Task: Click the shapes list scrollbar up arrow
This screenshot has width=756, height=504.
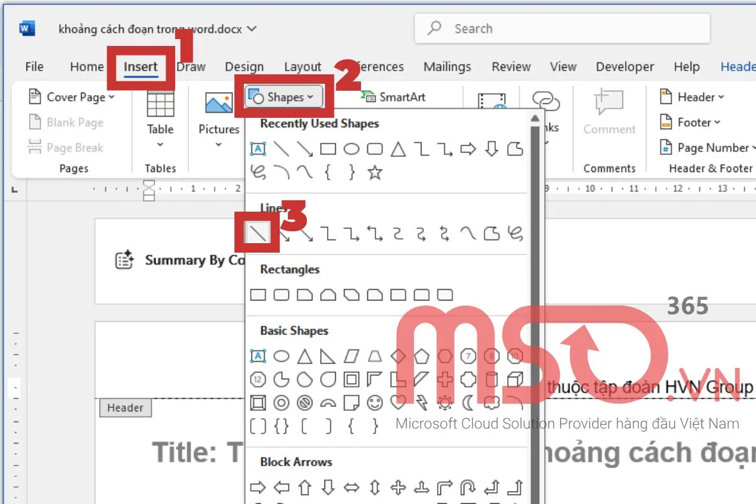Action: [535, 118]
